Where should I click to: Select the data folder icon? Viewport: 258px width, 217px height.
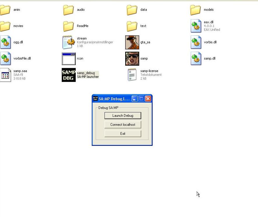click(x=132, y=10)
